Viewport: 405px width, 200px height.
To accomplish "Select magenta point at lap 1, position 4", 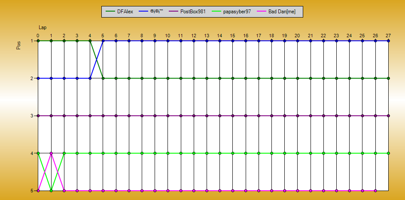I will pyautogui.click(x=51, y=153).
